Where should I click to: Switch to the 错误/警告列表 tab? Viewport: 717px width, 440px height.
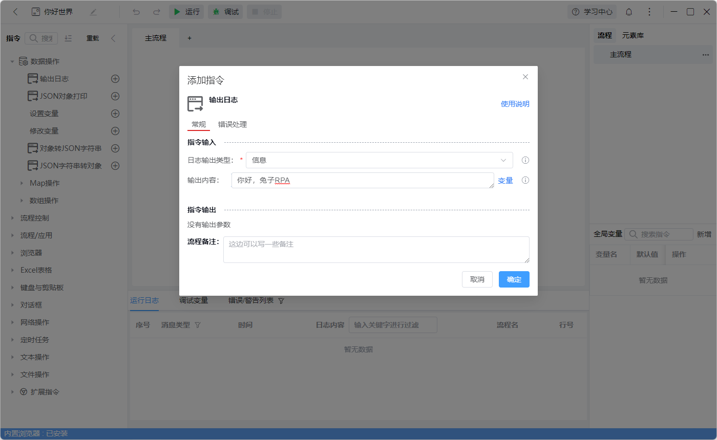coord(251,301)
